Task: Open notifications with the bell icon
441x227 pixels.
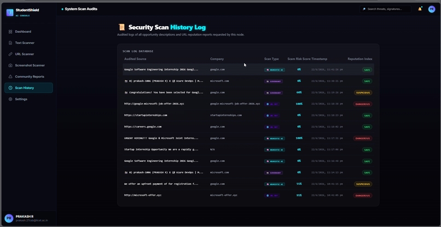Action: [x=420, y=9]
